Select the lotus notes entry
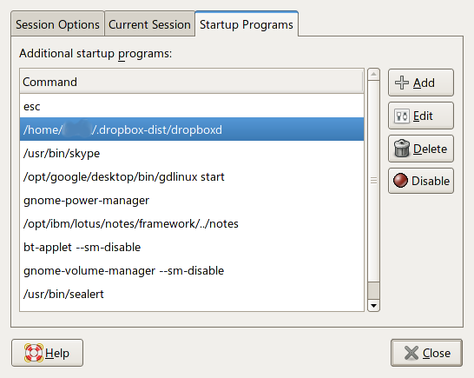 coord(192,223)
